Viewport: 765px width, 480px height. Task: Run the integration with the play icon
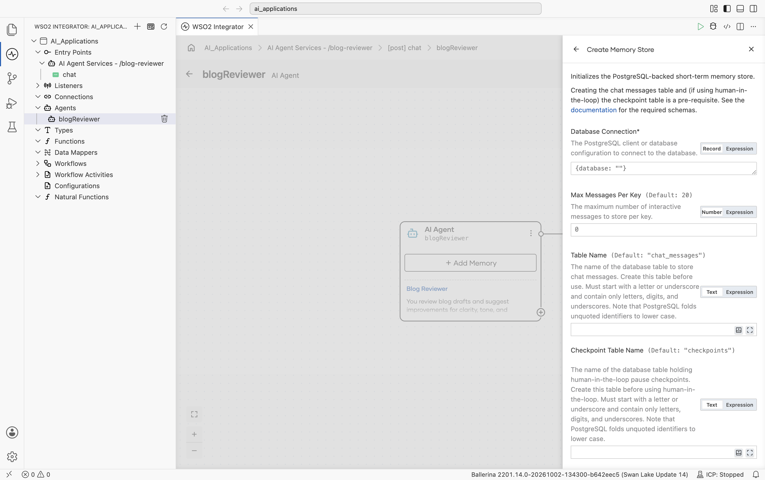click(x=700, y=27)
